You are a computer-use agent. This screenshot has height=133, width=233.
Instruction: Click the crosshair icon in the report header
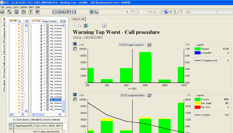coord(75,26)
